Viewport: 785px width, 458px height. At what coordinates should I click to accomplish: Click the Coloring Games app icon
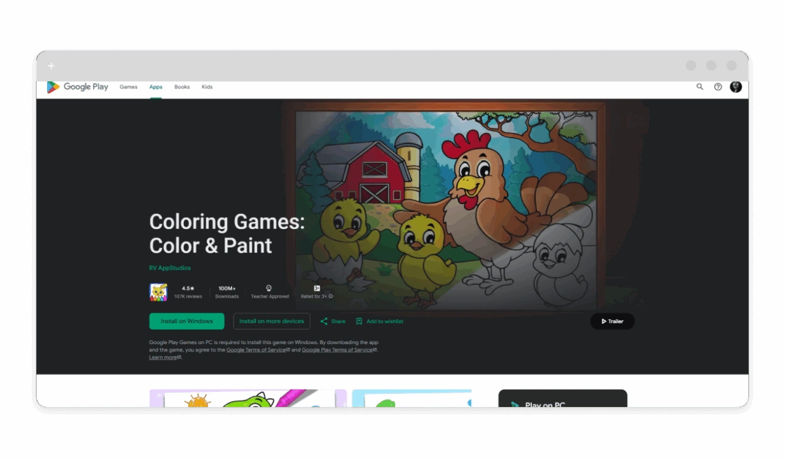158,292
